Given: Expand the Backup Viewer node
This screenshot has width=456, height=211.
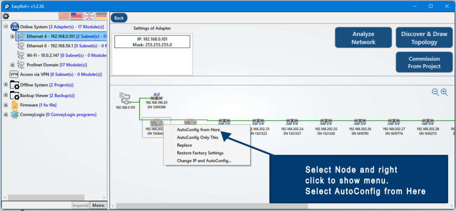Looking at the screenshot, I should click(5, 95).
